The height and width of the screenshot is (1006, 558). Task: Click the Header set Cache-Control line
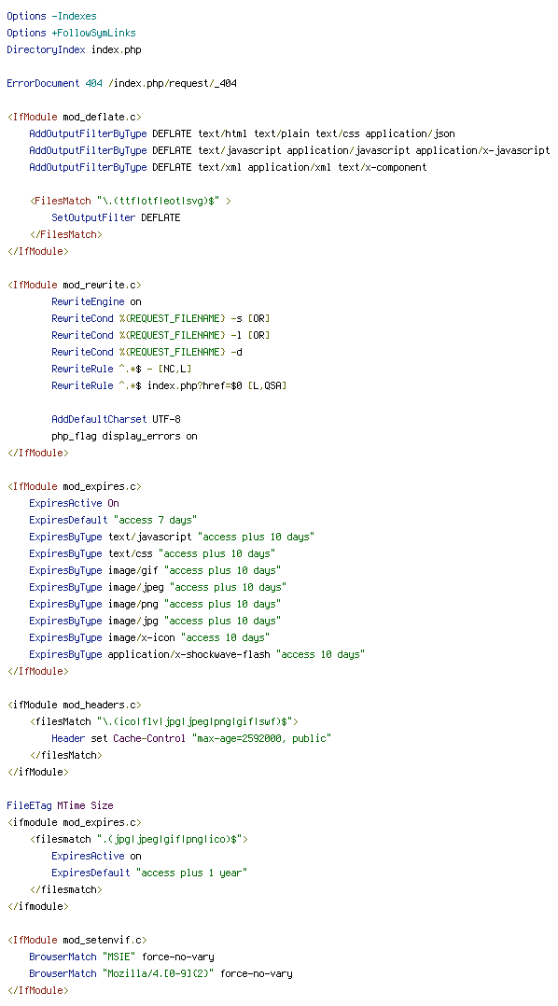coord(192,738)
